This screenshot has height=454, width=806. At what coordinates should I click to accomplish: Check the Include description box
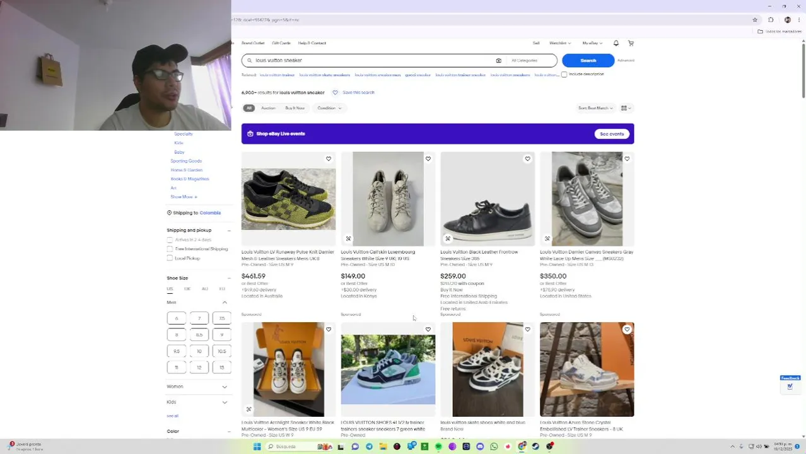pos(564,74)
